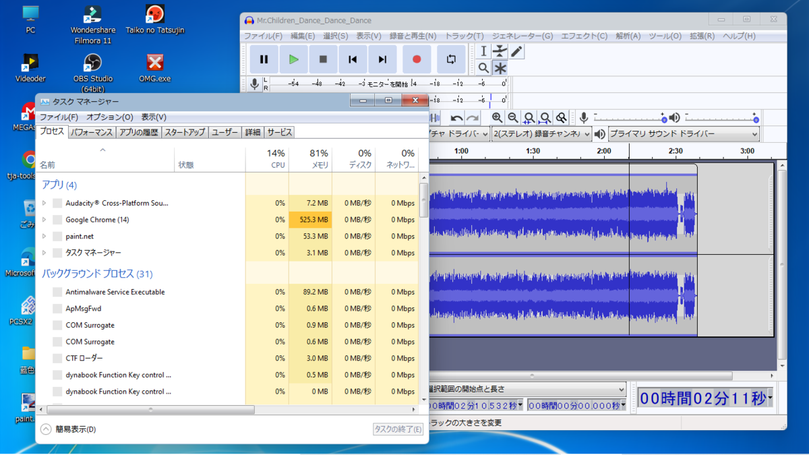809x455 pixels.
Task: Expand the Audacity process row in Task Manager
Action: point(44,203)
